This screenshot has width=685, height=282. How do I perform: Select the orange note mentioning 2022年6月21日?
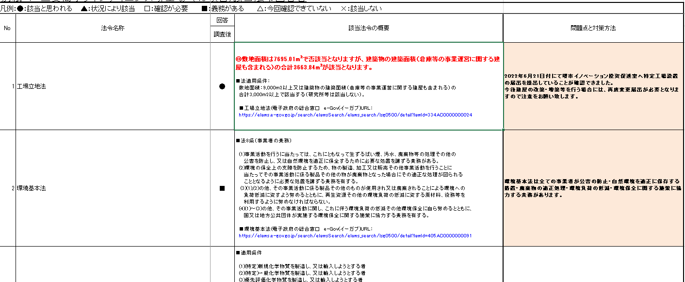pos(593,86)
